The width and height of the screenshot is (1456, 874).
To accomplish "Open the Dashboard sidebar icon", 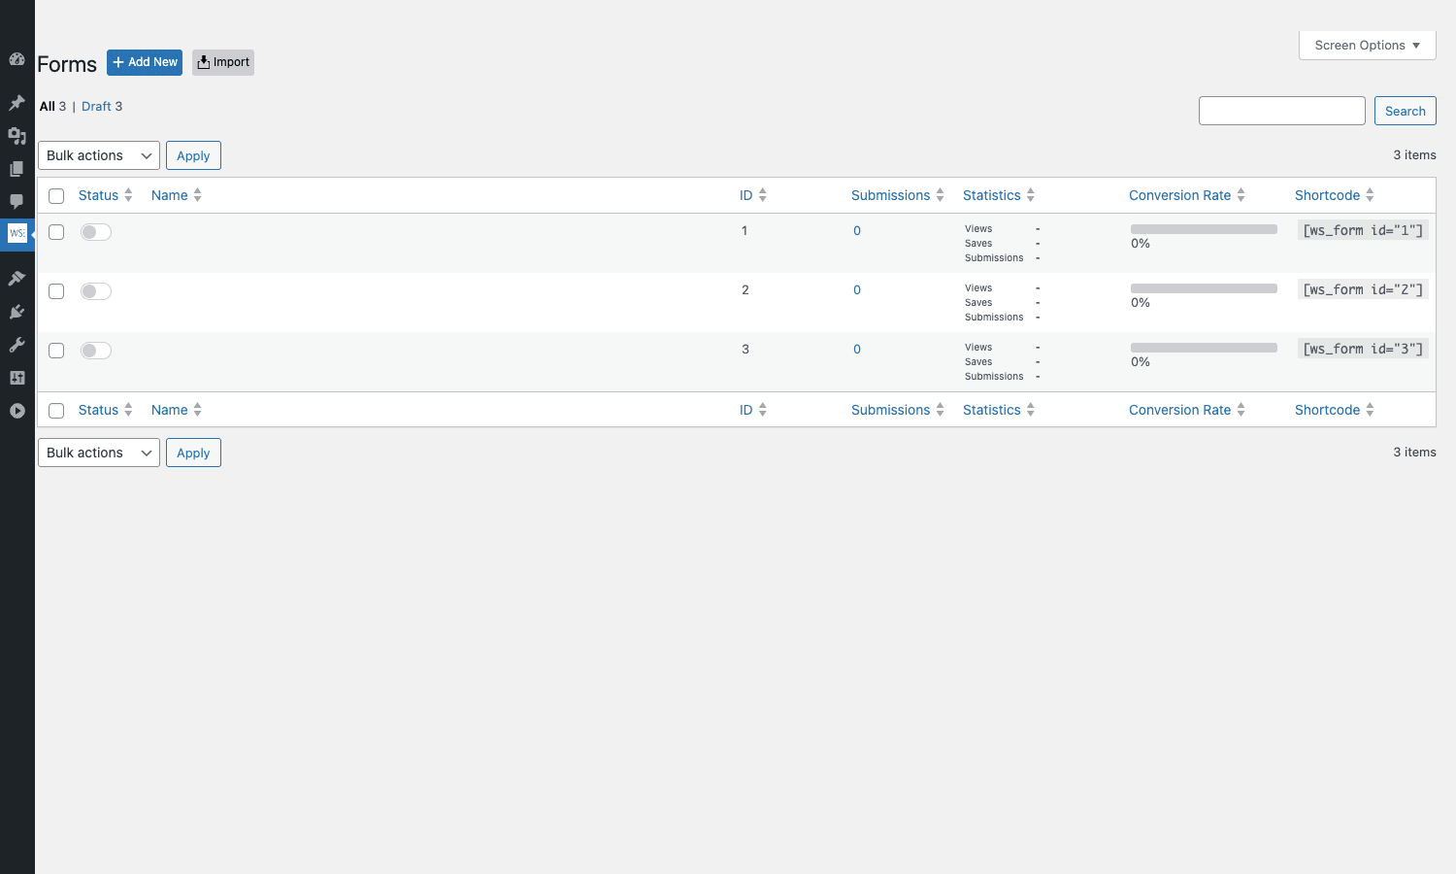I will 17,59.
